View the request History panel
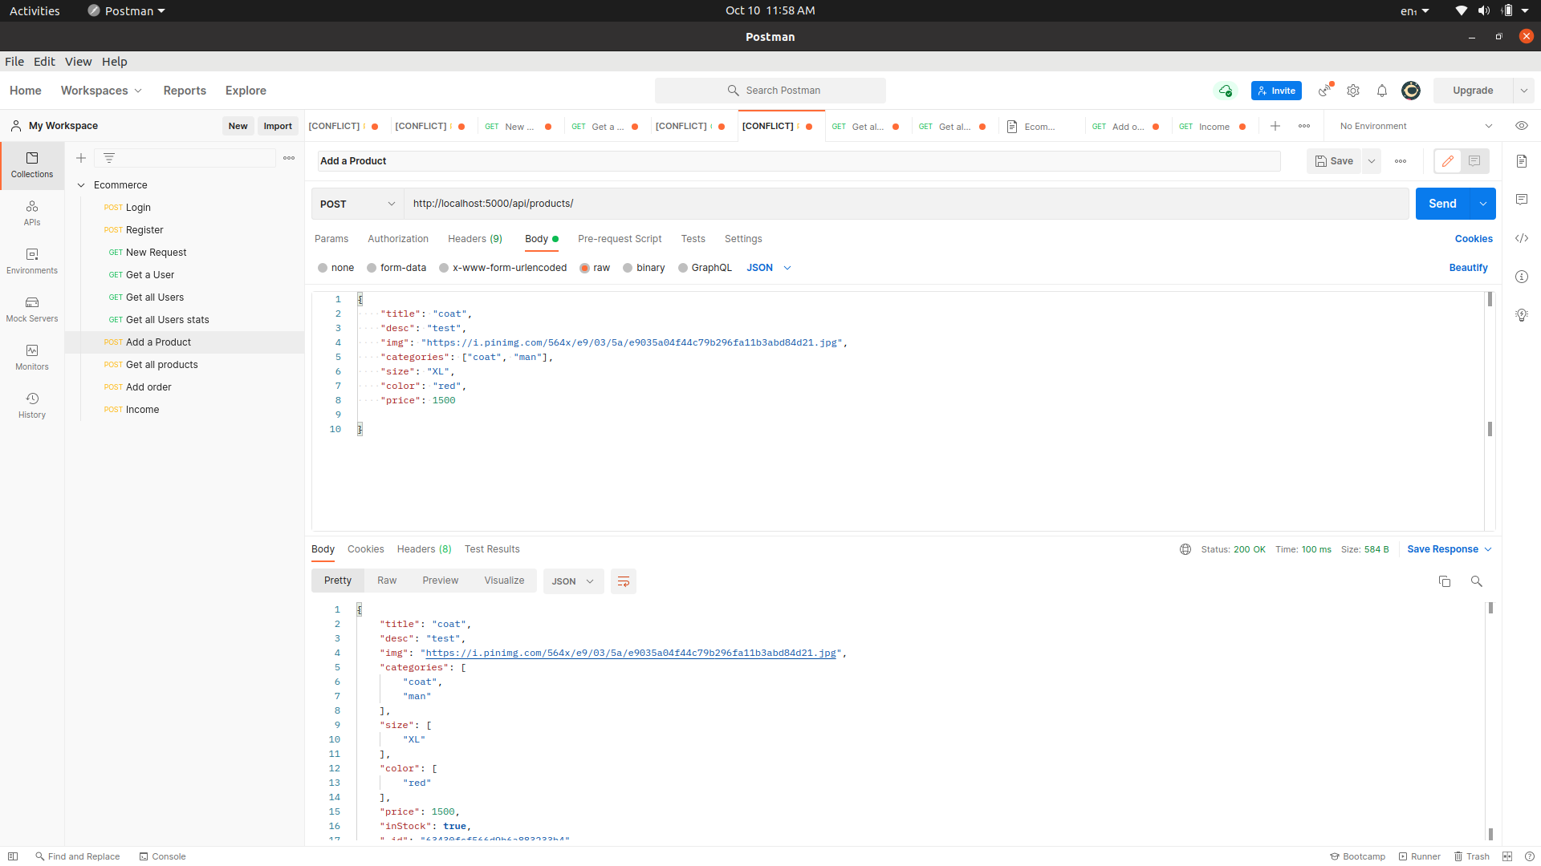Viewport: 1541px width, 866px height. click(x=31, y=404)
